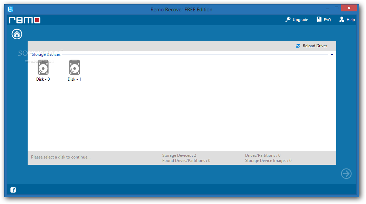
Task: Open the Facebook page icon
Action: coord(13,190)
